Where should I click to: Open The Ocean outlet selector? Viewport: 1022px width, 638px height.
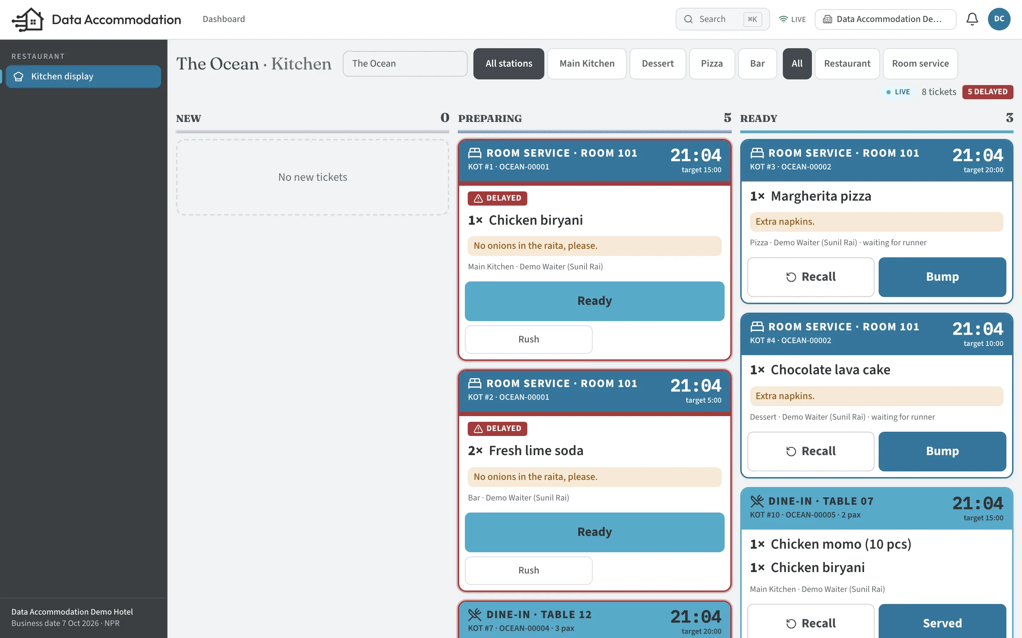click(x=405, y=64)
